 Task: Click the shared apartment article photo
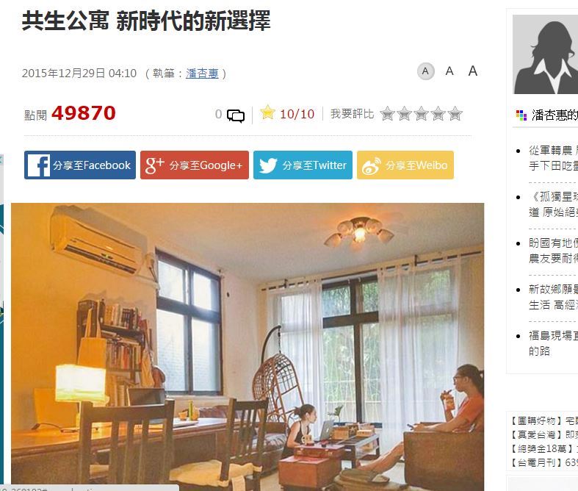coord(248,347)
